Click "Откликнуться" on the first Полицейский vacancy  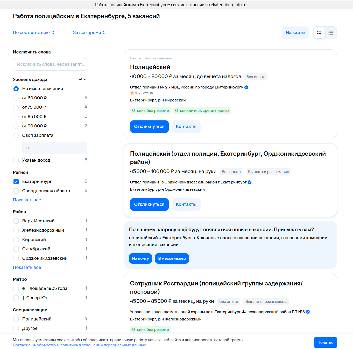[149, 127]
